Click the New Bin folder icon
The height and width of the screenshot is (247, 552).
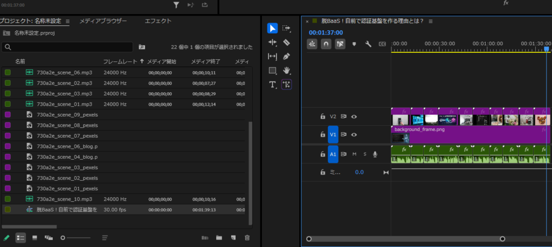[219, 237]
